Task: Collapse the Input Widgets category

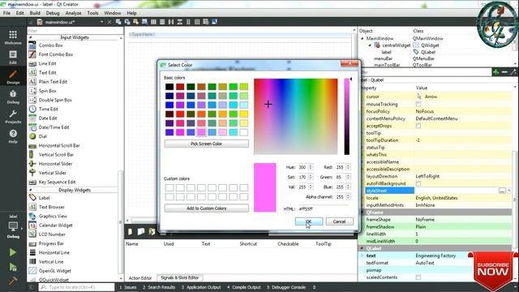Action: (x=31, y=37)
